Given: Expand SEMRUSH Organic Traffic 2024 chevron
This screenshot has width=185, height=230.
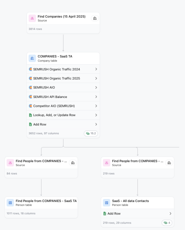Looking at the screenshot, I should (96, 69).
